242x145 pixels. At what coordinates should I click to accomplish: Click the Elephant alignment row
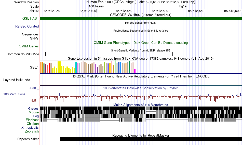[141, 120]
